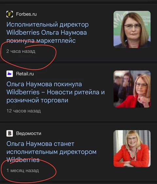Viewport: 157px width, 184px height.
Task: Open headline 'Ольга Наумова покинула Wildberries – Новости ритейла'
Action: tap(56, 92)
